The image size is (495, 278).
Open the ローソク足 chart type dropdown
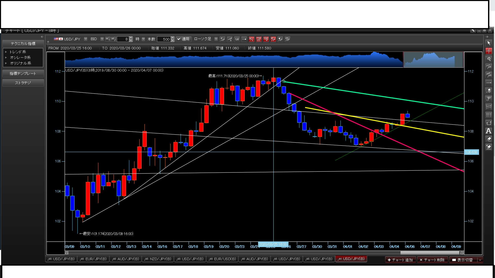click(x=216, y=39)
